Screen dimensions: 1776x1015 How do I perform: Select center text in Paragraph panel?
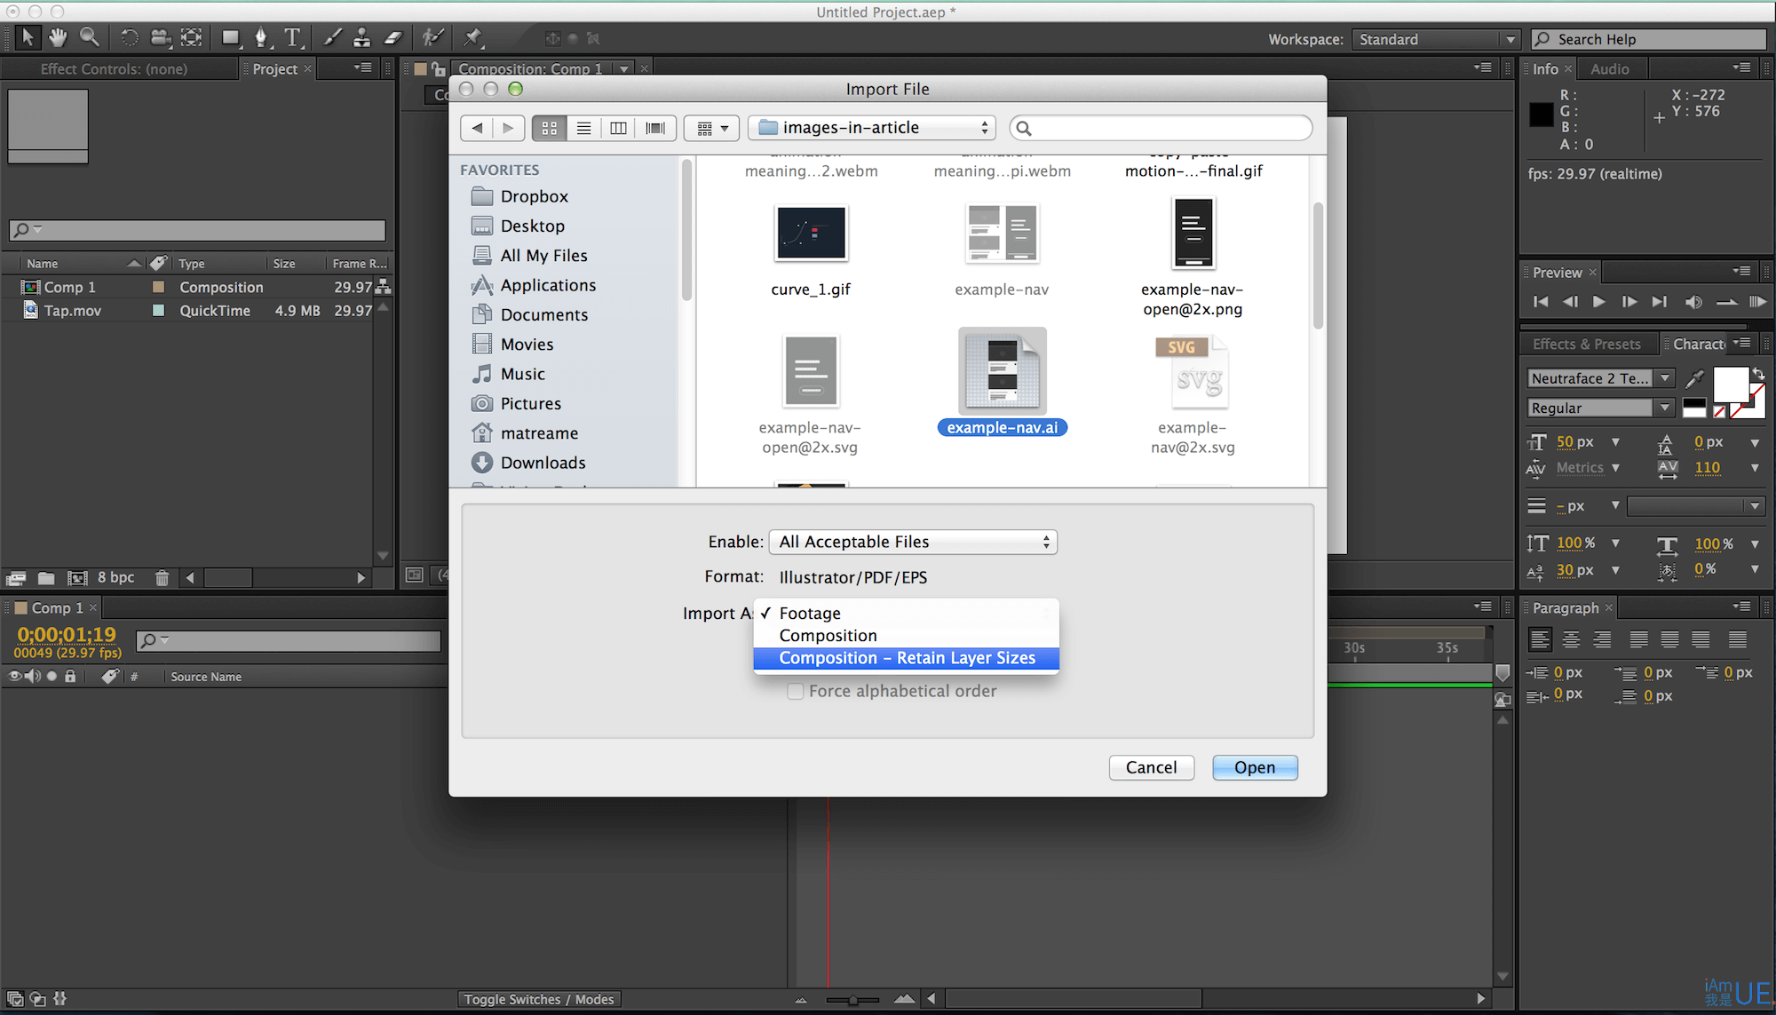pos(1571,639)
